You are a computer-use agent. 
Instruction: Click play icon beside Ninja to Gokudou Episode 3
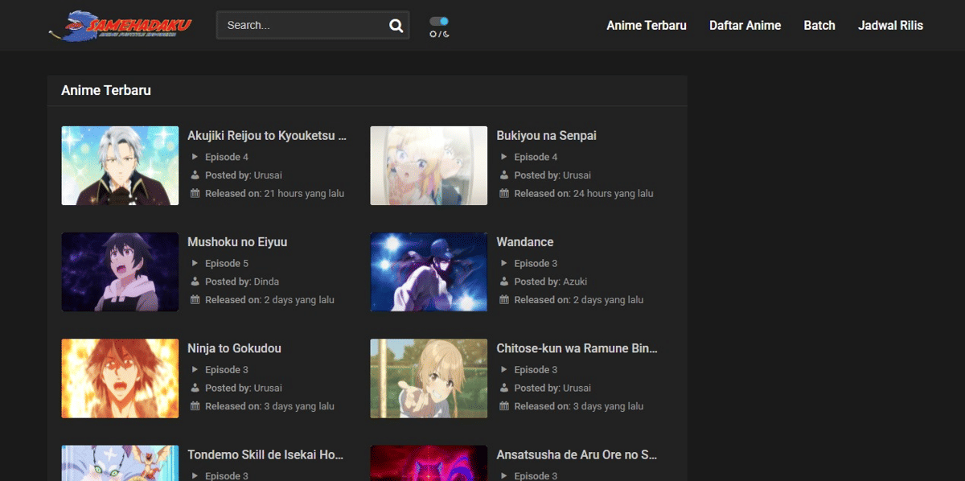coord(195,370)
